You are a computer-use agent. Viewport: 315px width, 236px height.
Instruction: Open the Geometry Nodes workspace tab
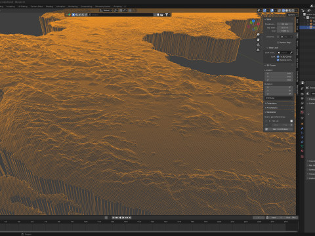[102, 7]
